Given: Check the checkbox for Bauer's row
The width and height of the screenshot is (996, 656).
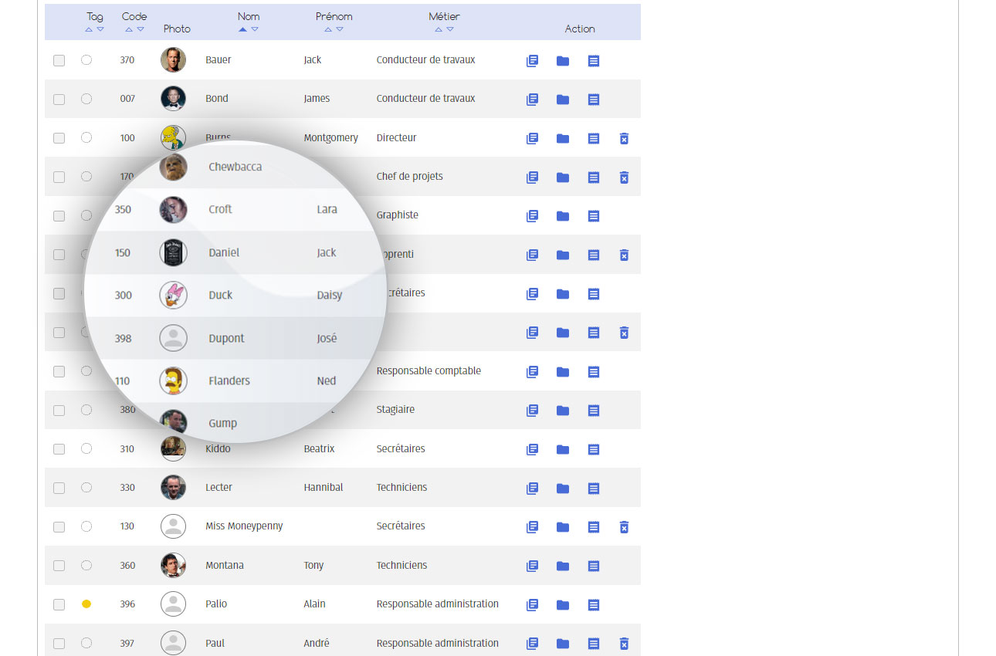Looking at the screenshot, I should click(59, 60).
